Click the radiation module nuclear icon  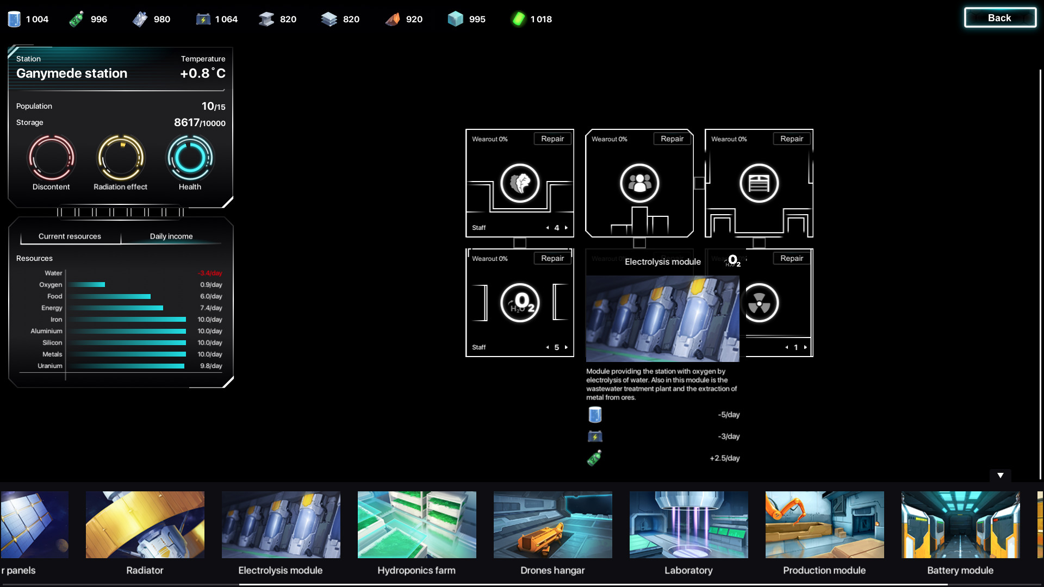point(759,304)
